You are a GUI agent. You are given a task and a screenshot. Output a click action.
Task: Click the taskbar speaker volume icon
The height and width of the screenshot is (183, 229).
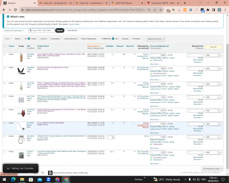[194, 179]
